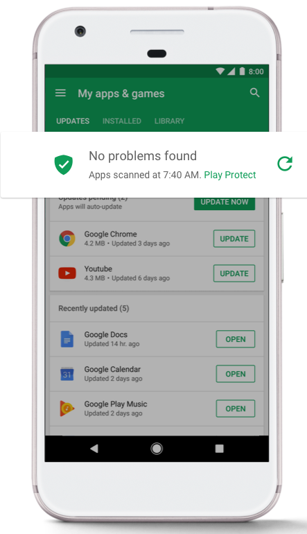Open the Play Protect link

point(230,175)
